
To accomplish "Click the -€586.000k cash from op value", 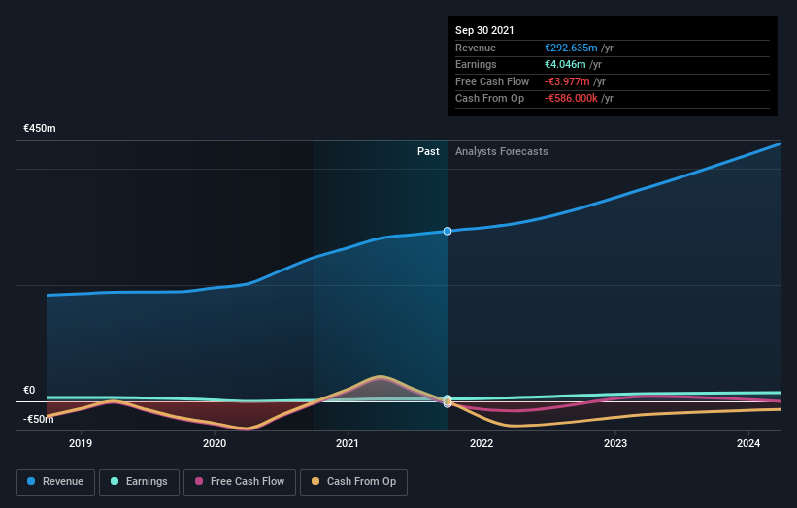I will point(571,99).
